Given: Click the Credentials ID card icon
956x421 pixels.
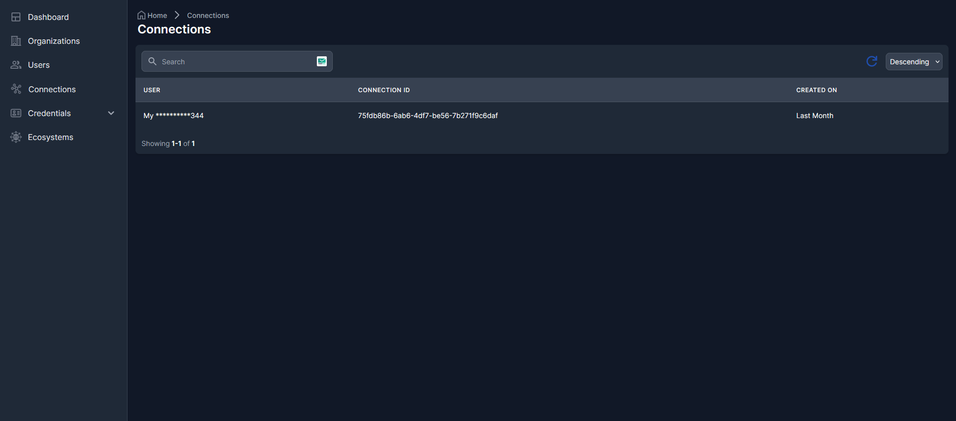Looking at the screenshot, I should pyautogui.click(x=16, y=113).
